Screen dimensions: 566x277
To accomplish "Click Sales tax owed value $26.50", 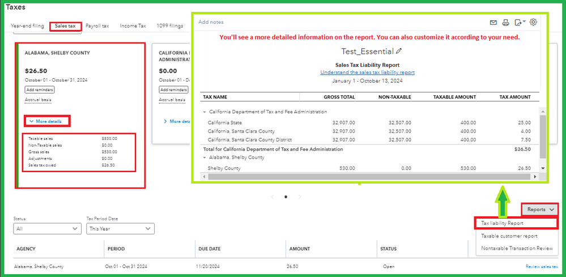I will coord(108,165).
